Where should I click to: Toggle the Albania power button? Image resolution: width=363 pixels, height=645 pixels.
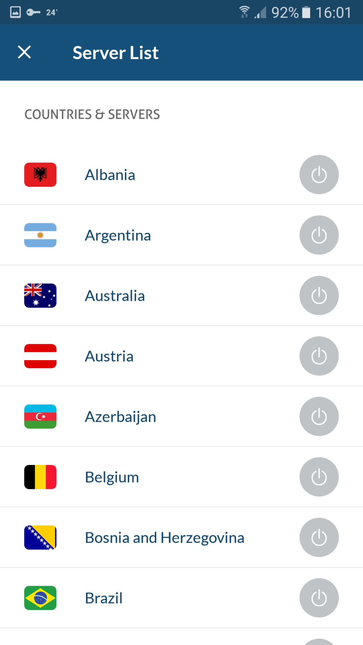pyautogui.click(x=319, y=175)
